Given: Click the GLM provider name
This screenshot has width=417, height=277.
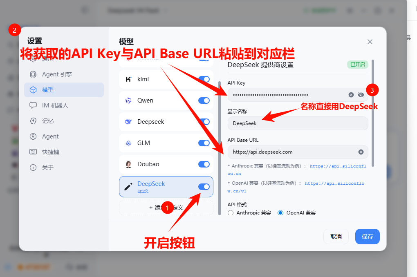Looking at the screenshot, I should (x=143, y=143).
